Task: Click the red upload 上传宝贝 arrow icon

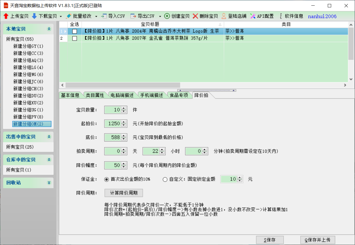Action: click(x=6, y=16)
